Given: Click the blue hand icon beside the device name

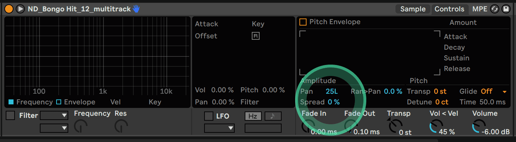Looking at the screenshot, I should click(x=136, y=9).
